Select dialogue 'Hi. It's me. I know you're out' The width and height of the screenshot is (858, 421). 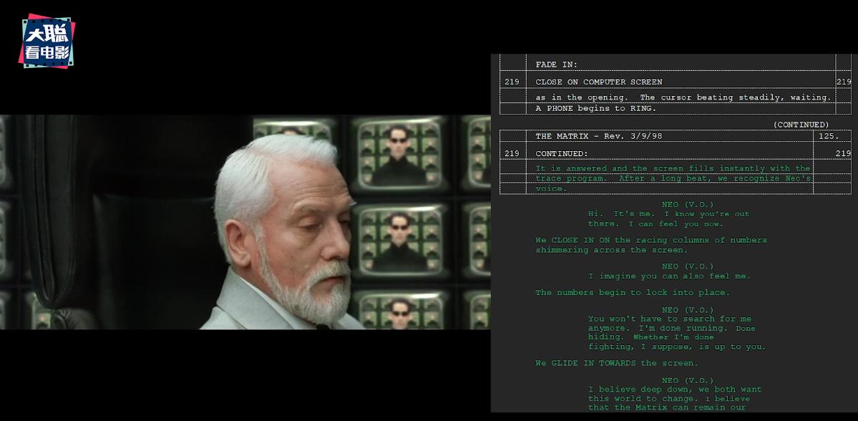pyautogui.click(x=668, y=214)
